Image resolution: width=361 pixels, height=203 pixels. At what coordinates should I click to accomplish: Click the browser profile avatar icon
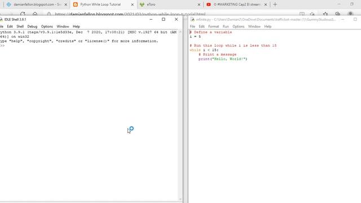[350, 14]
